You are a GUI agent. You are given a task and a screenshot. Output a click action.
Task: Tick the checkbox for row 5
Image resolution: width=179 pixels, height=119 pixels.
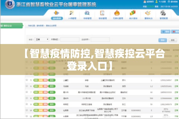pyautogui.click(x=27, y=80)
